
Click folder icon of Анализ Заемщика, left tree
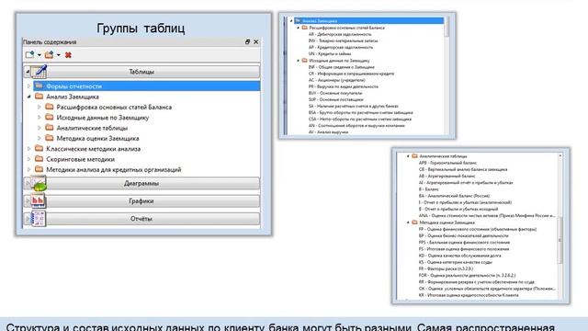pos(39,96)
